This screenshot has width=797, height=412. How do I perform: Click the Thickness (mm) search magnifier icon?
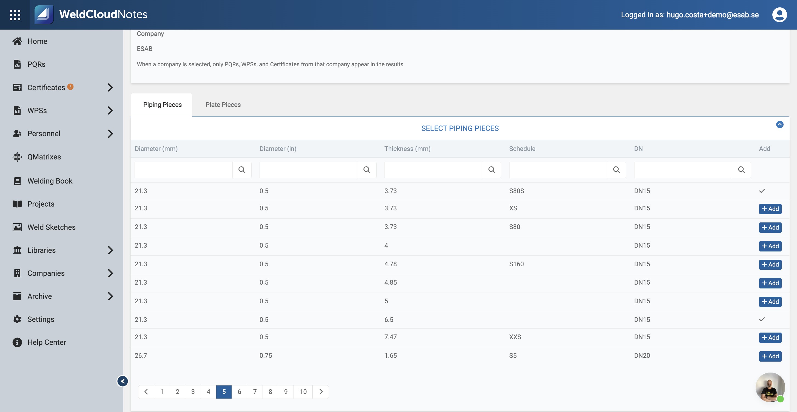[x=492, y=170]
